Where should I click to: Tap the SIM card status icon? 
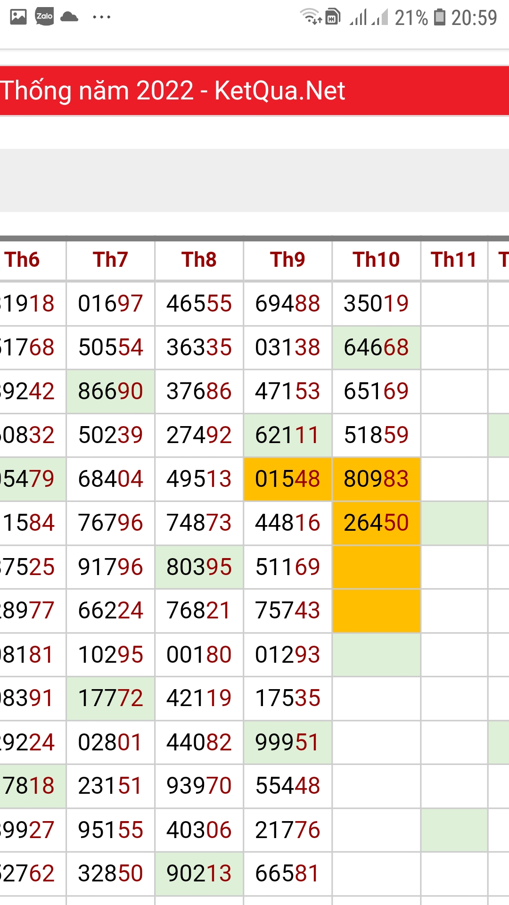coord(333,16)
